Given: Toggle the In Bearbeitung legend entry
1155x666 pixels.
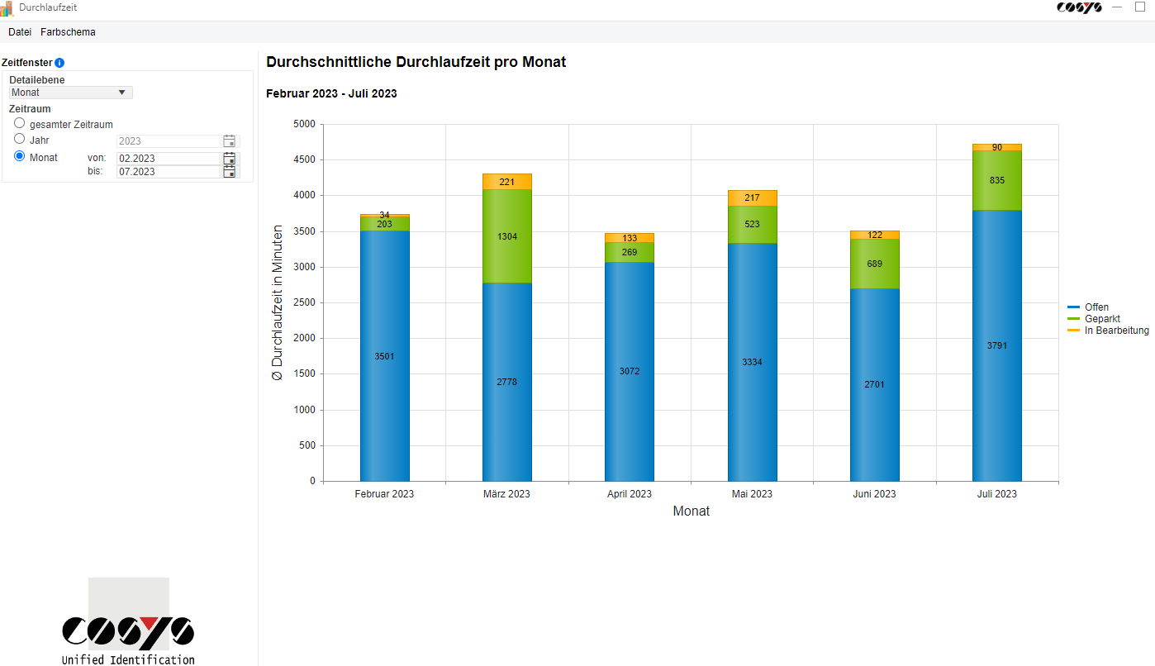Looking at the screenshot, I should click(1107, 331).
